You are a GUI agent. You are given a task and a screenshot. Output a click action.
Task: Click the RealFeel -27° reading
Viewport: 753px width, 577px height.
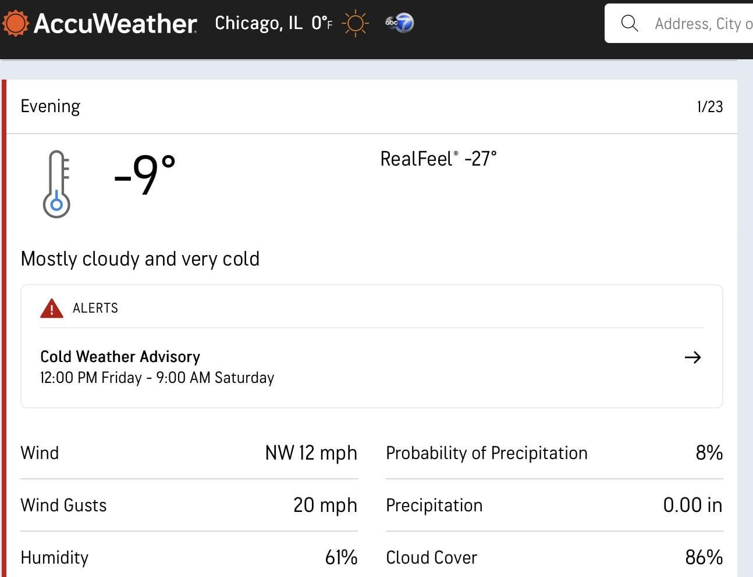(x=438, y=159)
